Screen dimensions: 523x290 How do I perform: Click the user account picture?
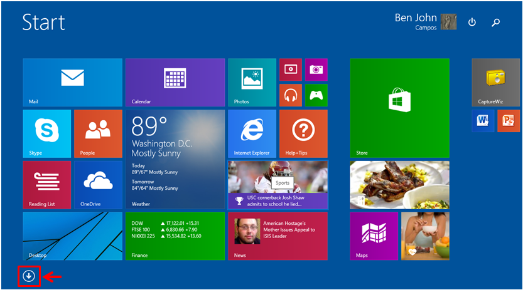click(449, 22)
